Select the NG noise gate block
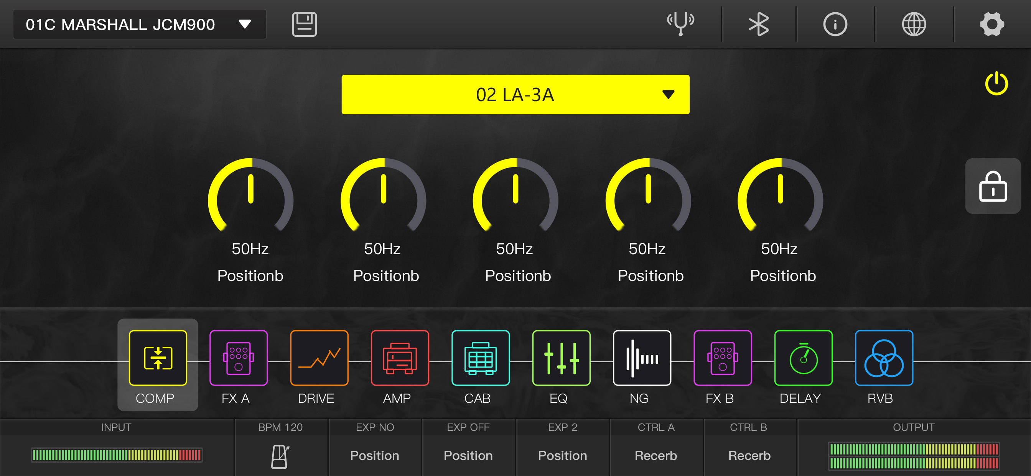The width and height of the screenshot is (1031, 476). click(x=642, y=358)
